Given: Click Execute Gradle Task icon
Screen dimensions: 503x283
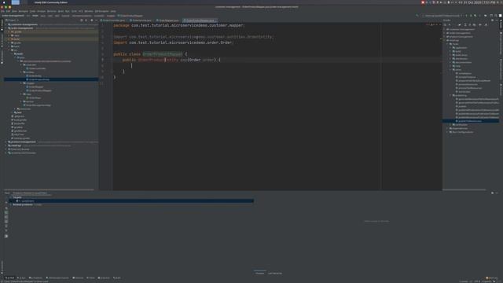Looking at the screenshot, I should (460, 24).
